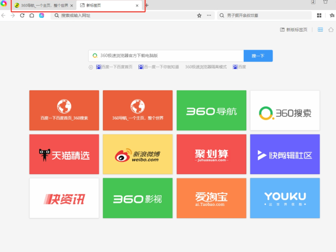Viewport: 336px width, 252px height.
Task: Open the 聚划算 tile
Action: pos(211,154)
